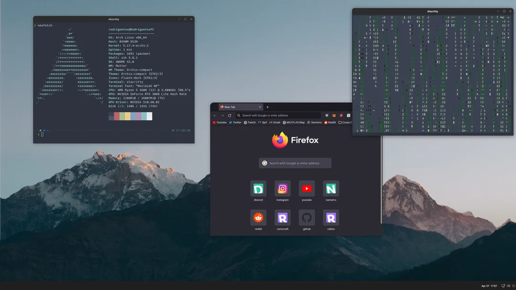516x290 pixels.
Task: Reload the current page
Action: [x=230, y=116]
